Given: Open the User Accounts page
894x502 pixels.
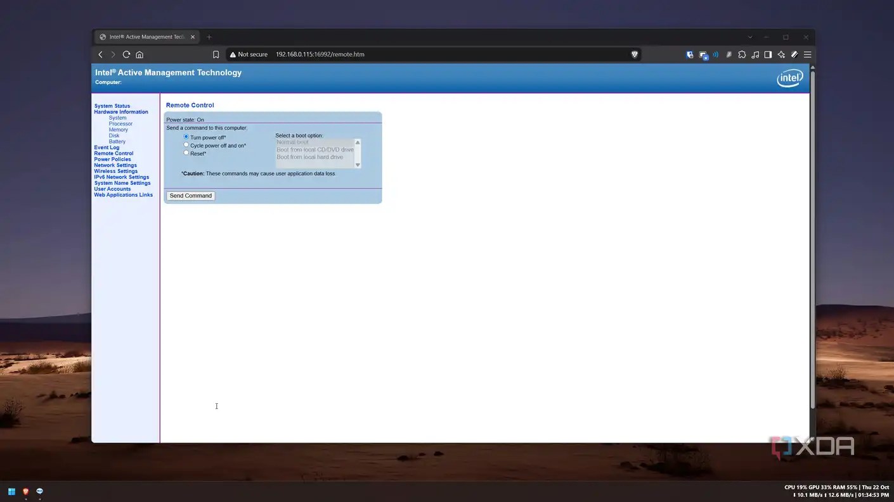Looking at the screenshot, I should point(112,189).
